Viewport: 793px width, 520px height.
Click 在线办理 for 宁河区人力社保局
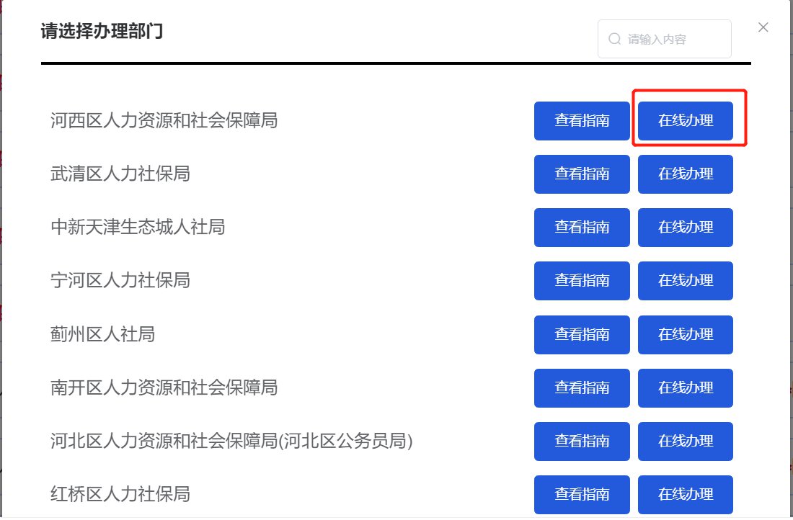pos(685,280)
